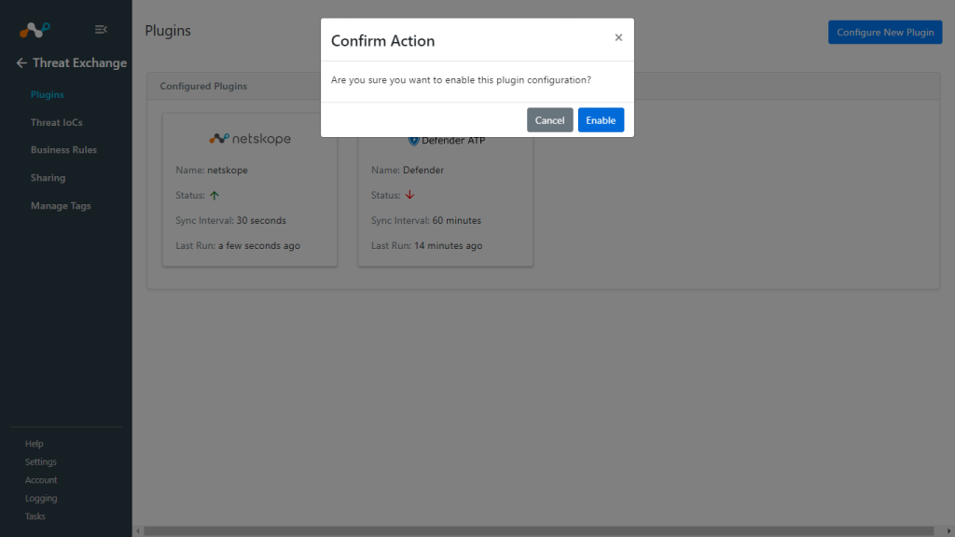The width and height of the screenshot is (955, 537).
Task: Open Manage Tags page
Action: point(61,206)
